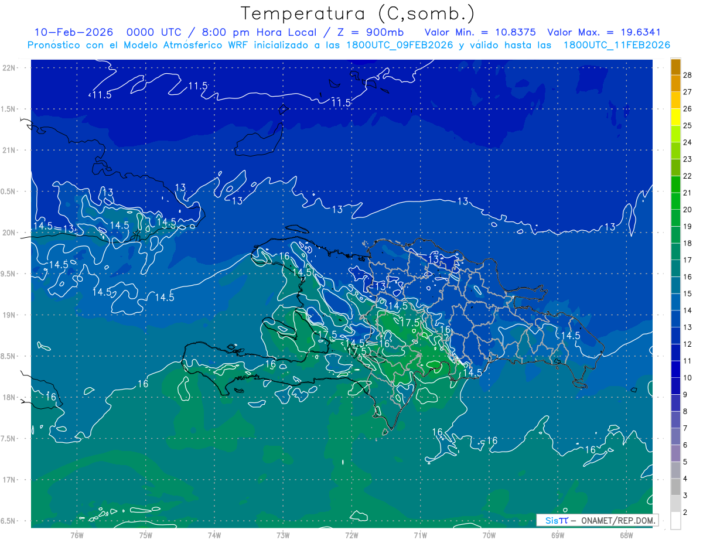Click the 68W longitude axis label

tap(626, 535)
